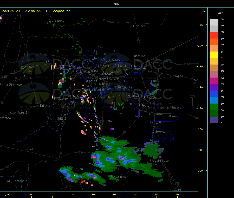Click the 0 km x-axis tick label
The width and height of the screenshot is (234, 198).
[x=31, y=194]
